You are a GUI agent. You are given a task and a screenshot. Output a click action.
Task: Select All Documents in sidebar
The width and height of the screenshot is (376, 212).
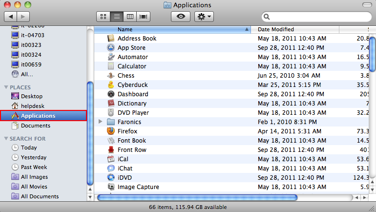(40, 196)
